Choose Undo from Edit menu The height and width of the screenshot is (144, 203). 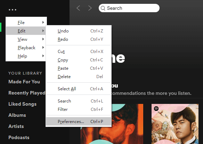tap(79, 31)
